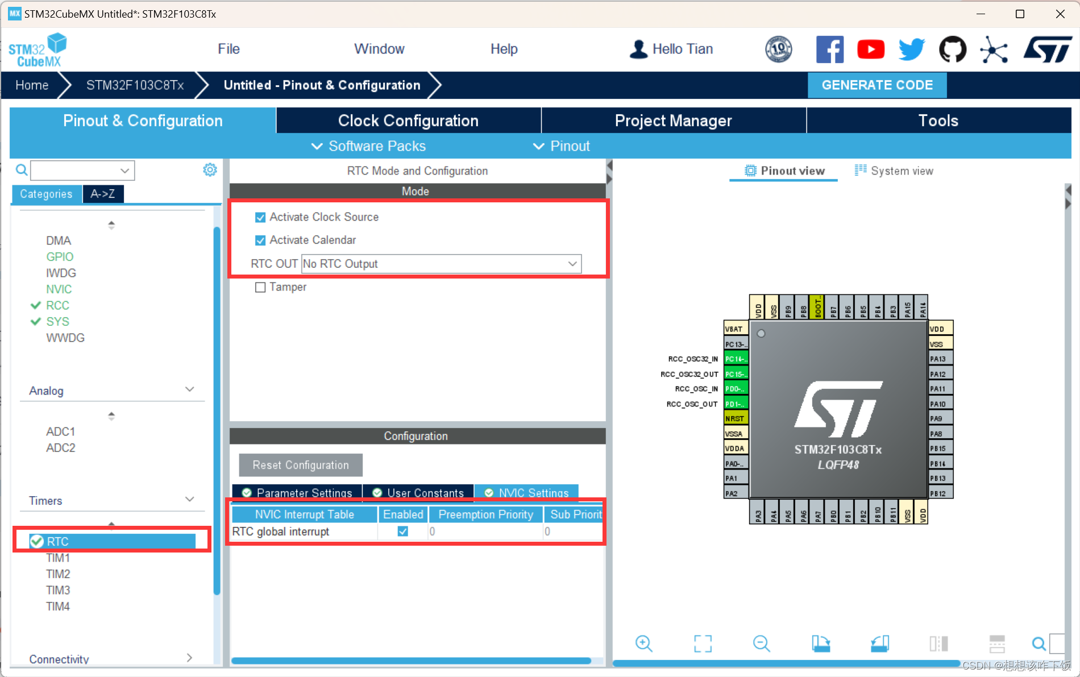Open the peripheral search settings gear
The width and height of the screenshot is (1080, 677).
click(210, 169)
